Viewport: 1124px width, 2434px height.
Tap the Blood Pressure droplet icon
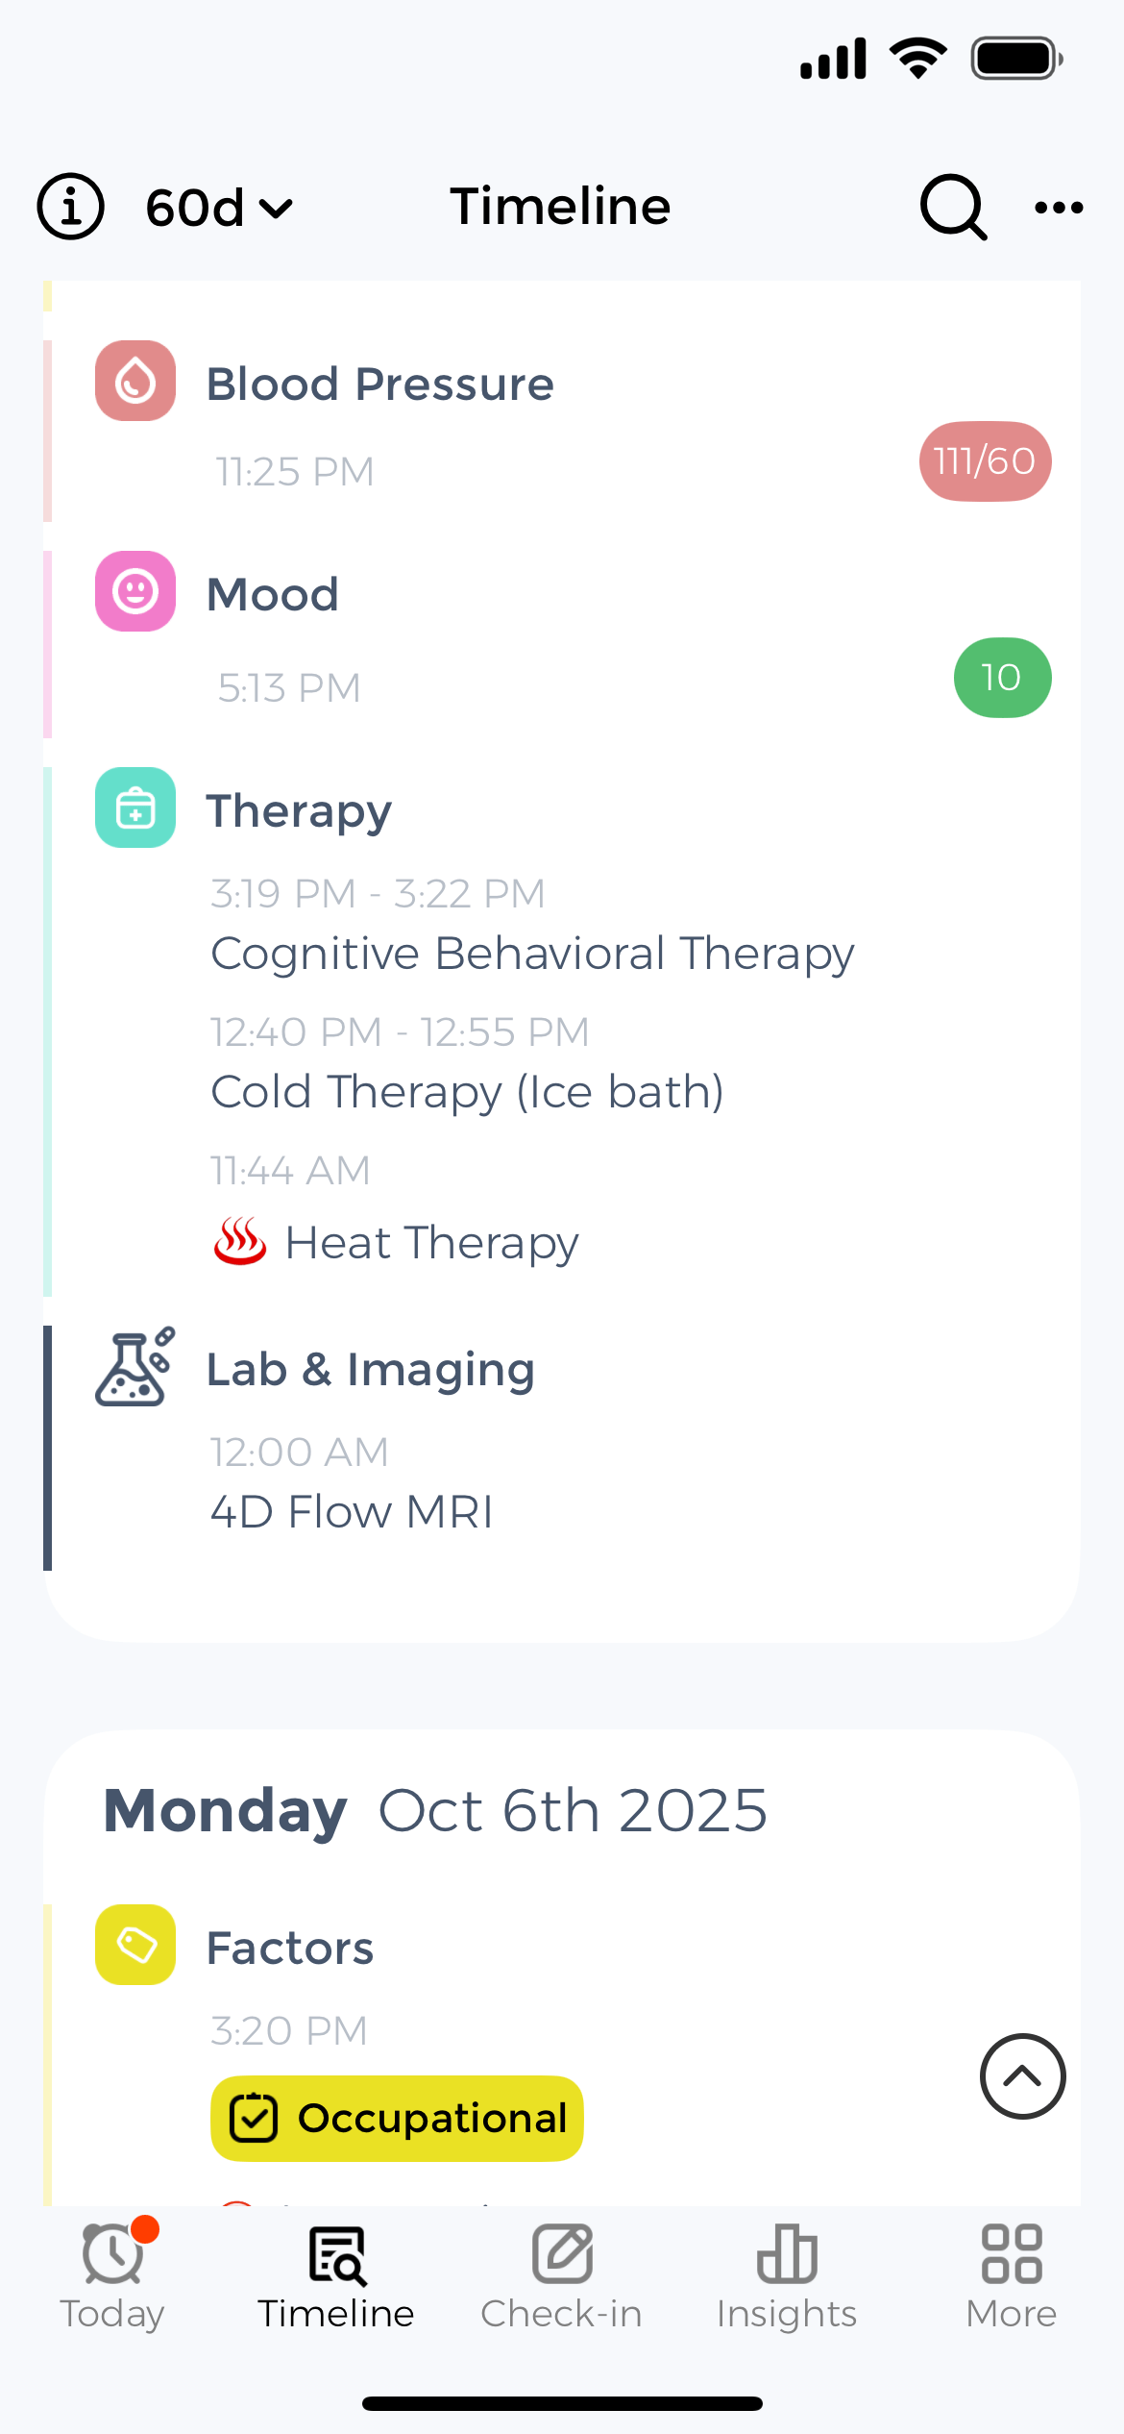click(x=135, y=381)
